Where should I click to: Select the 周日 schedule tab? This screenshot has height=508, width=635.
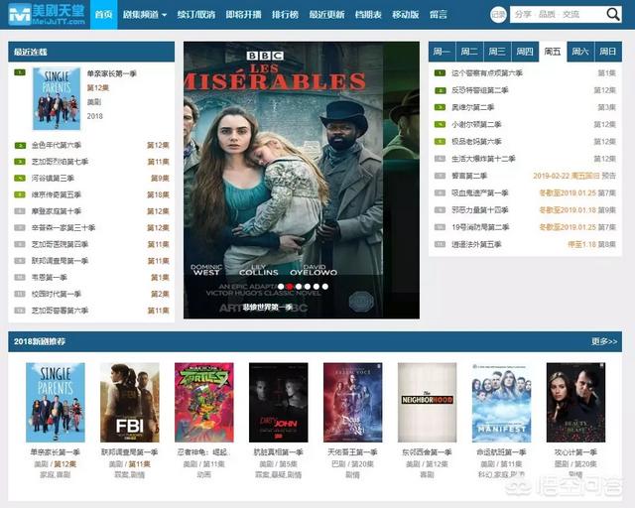pyautogui.click(x=608, y=52)
